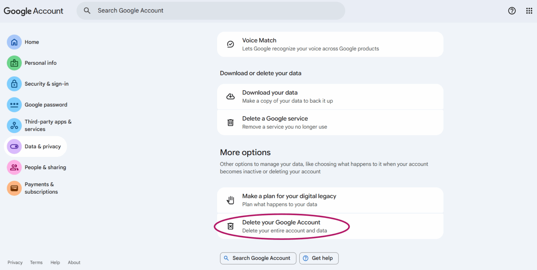Click the Get help button
Image resolution: width=537 pixels, height=270 pixels.
319,258
